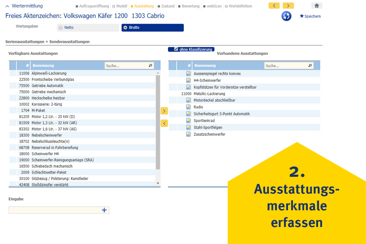This screenshot has height=244, width=366.
Task: Sort existing equipment by Benennung header
Action: [x=205, y=66]
